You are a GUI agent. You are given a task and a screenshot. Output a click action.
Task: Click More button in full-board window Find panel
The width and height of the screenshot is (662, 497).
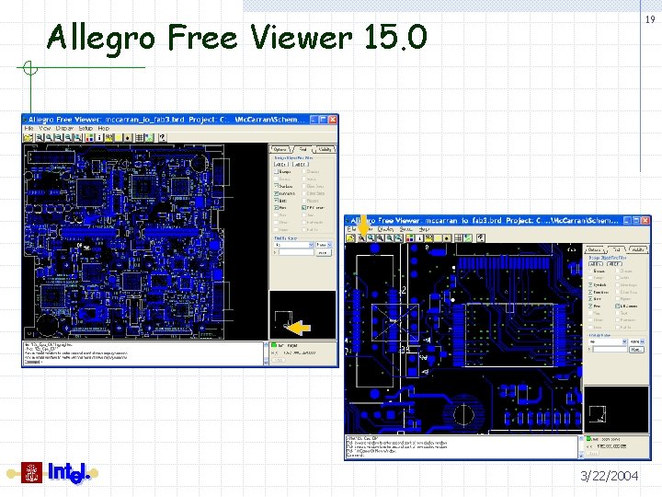point(324,253)
